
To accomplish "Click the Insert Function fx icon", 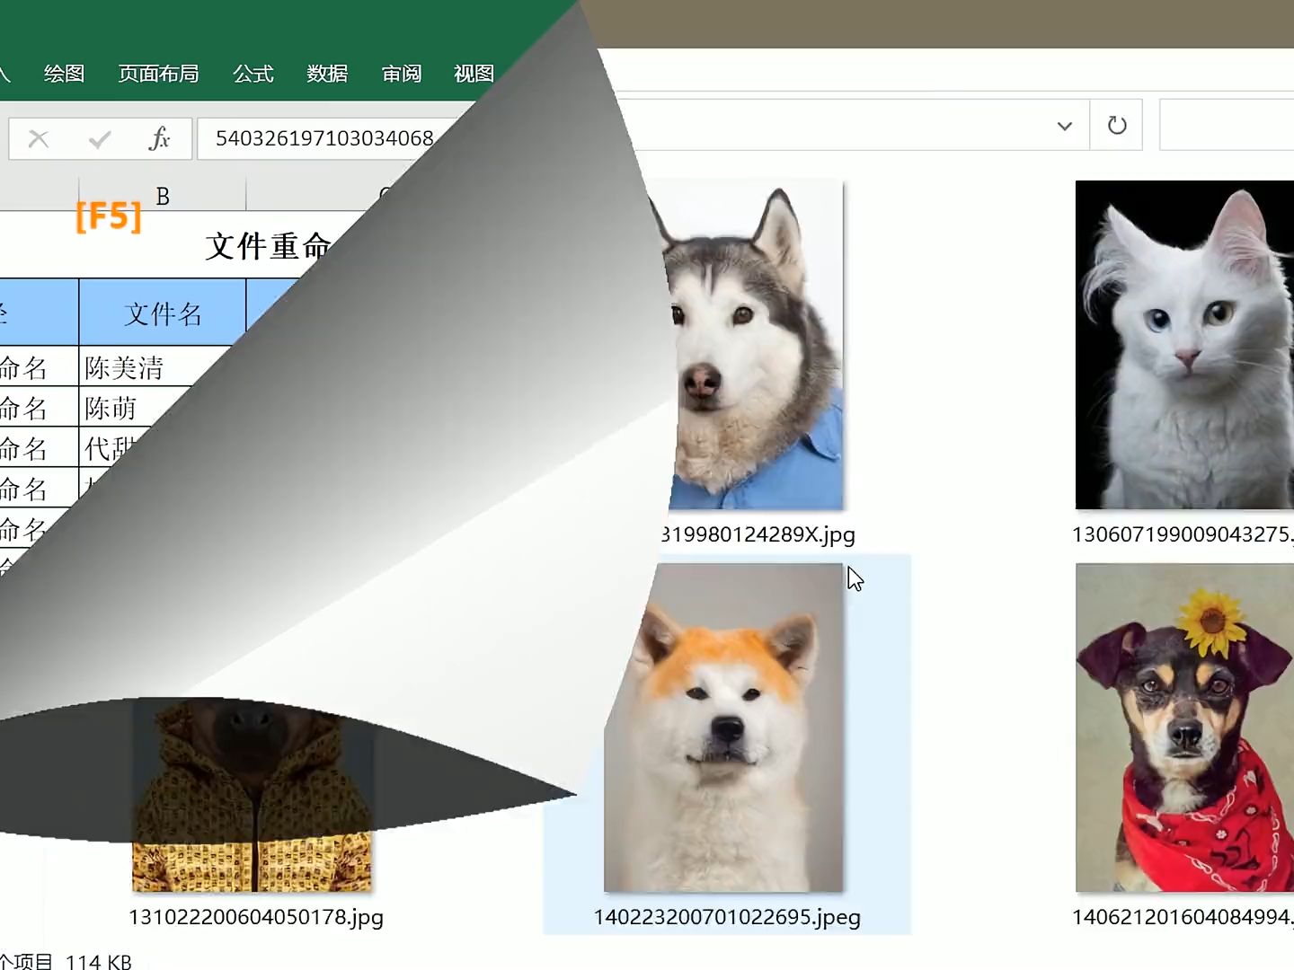I will click(x=160, y=138).
